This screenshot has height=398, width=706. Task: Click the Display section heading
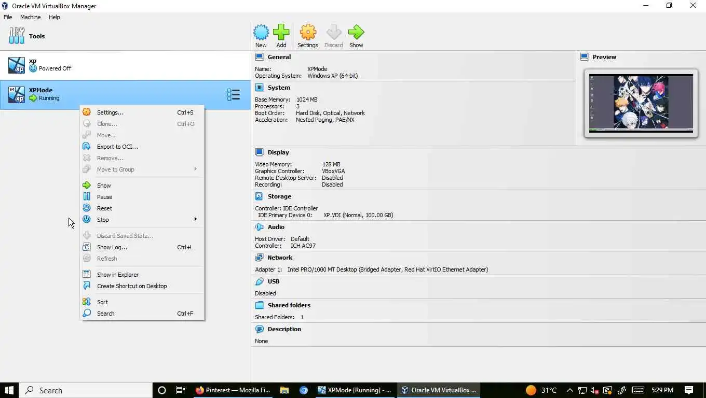pos(278,152)
